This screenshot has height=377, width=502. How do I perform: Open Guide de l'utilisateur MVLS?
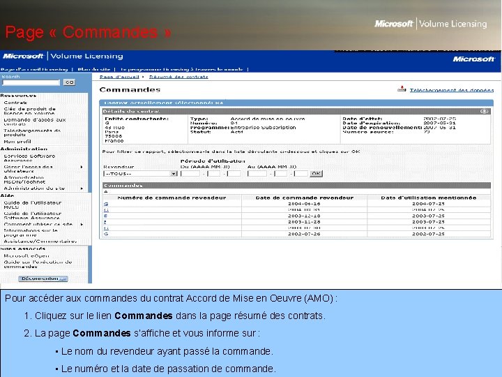(x=32, y=205)
